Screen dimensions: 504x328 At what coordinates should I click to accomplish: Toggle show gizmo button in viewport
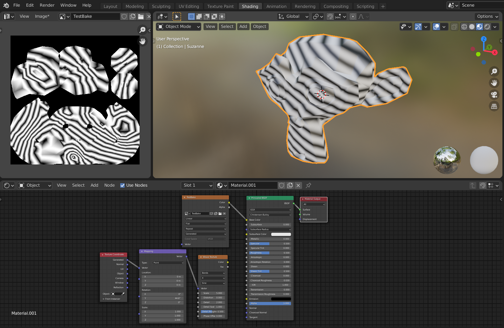coord(418,27)
